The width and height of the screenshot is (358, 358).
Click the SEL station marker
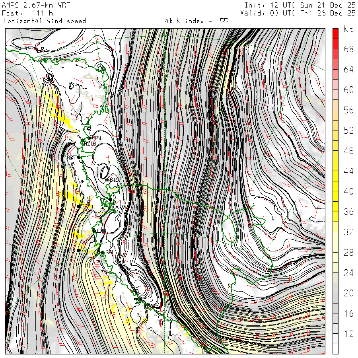pos(102,252)
